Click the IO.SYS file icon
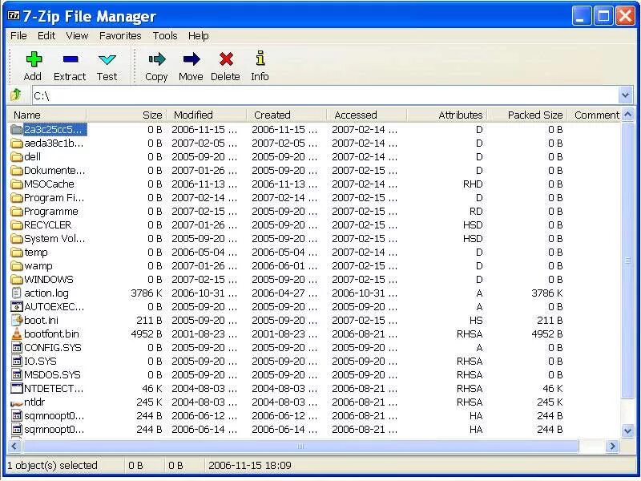This screenshot has width=641, height=481. (x=16, y=362)
